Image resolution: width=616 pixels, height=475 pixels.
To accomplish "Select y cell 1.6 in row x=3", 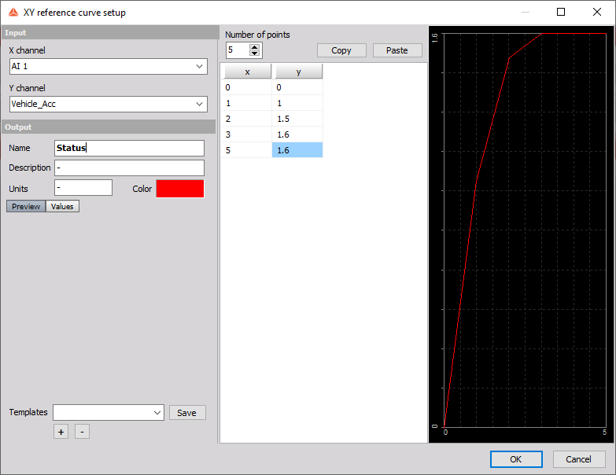I will click(x=297, y=134).
